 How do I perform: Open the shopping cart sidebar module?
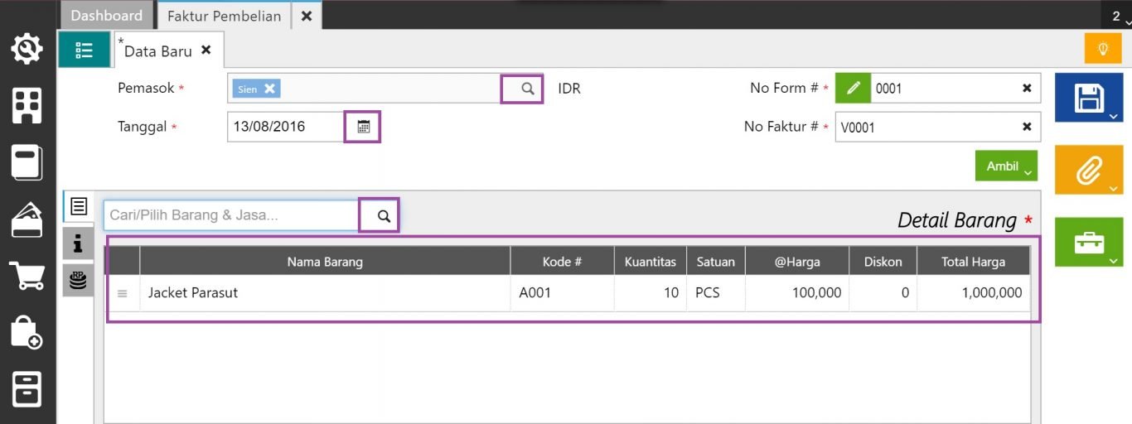(27, 275)
